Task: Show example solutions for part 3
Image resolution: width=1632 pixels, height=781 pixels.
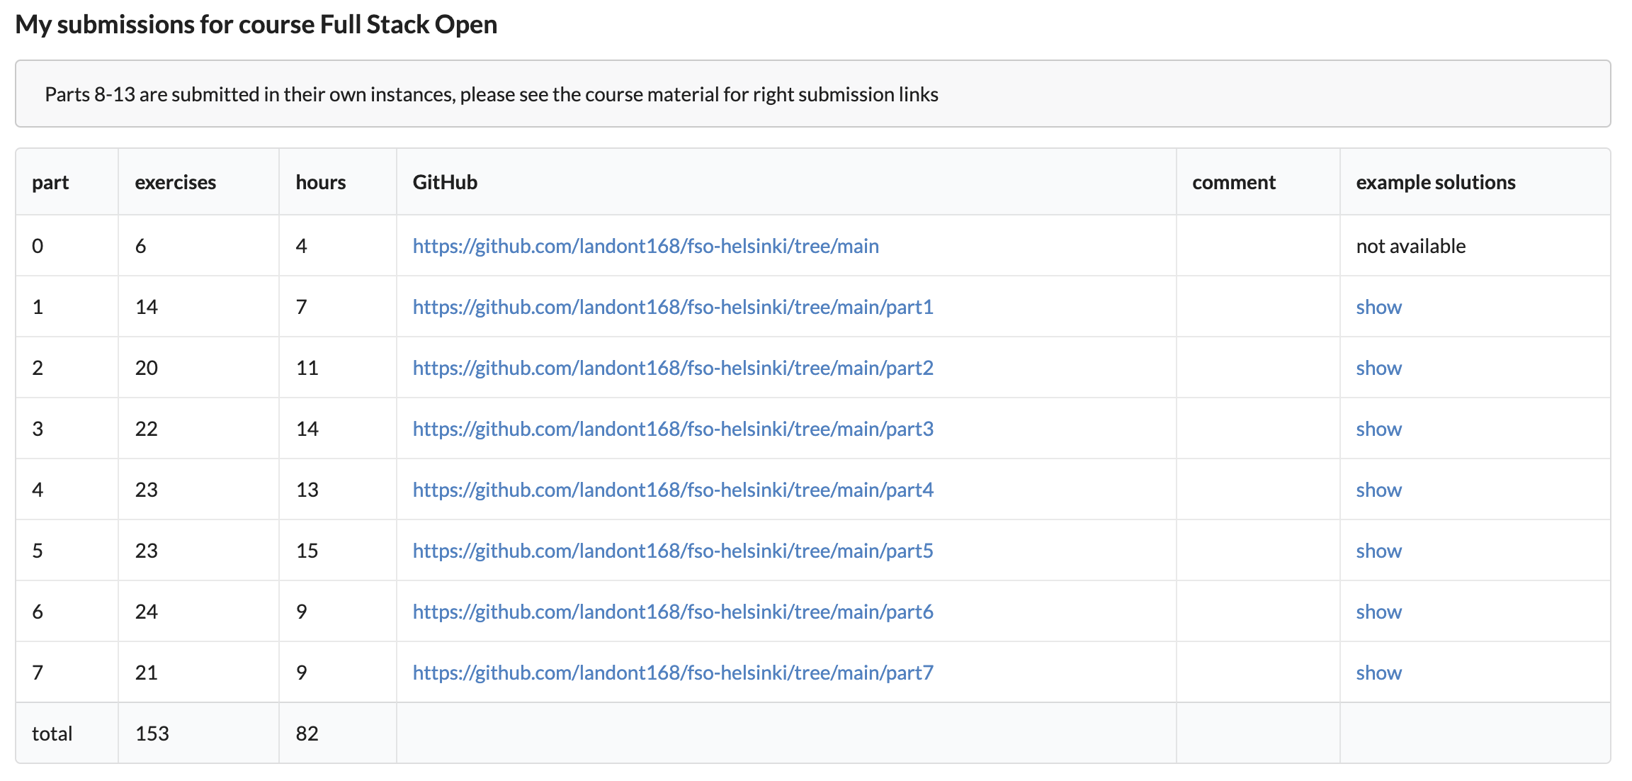Action: pos(1378,429)
